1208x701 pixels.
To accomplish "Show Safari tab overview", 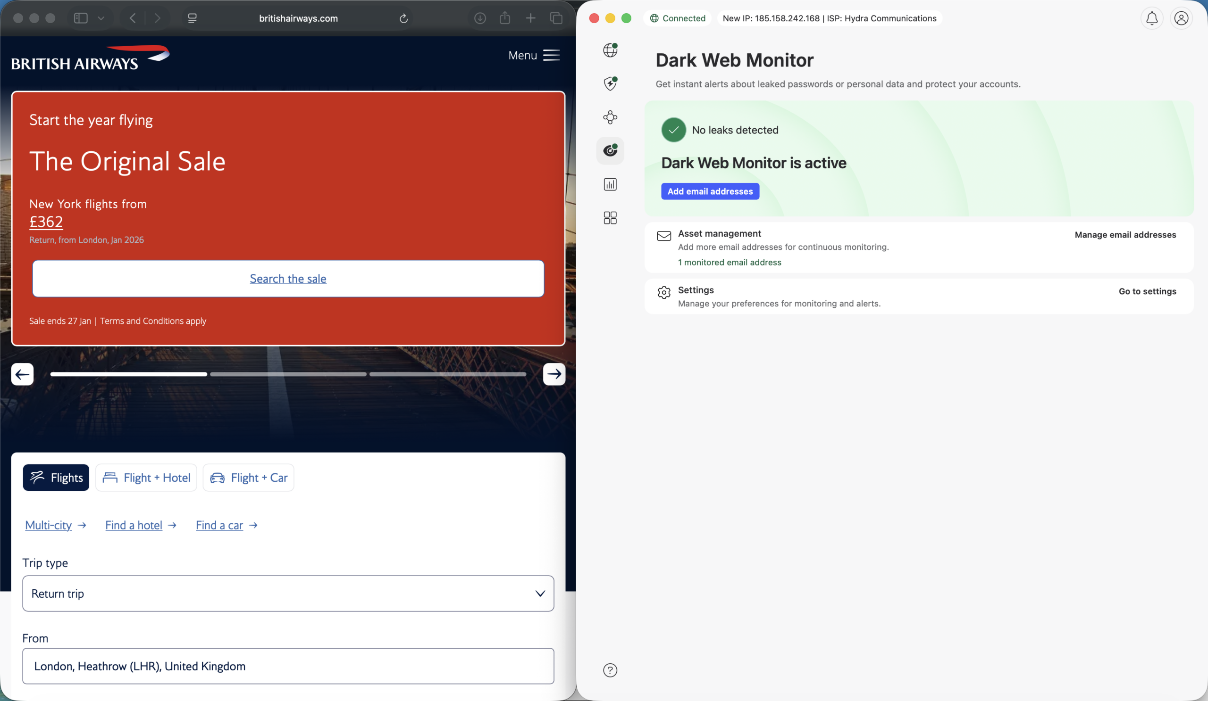I will point(556,18).
